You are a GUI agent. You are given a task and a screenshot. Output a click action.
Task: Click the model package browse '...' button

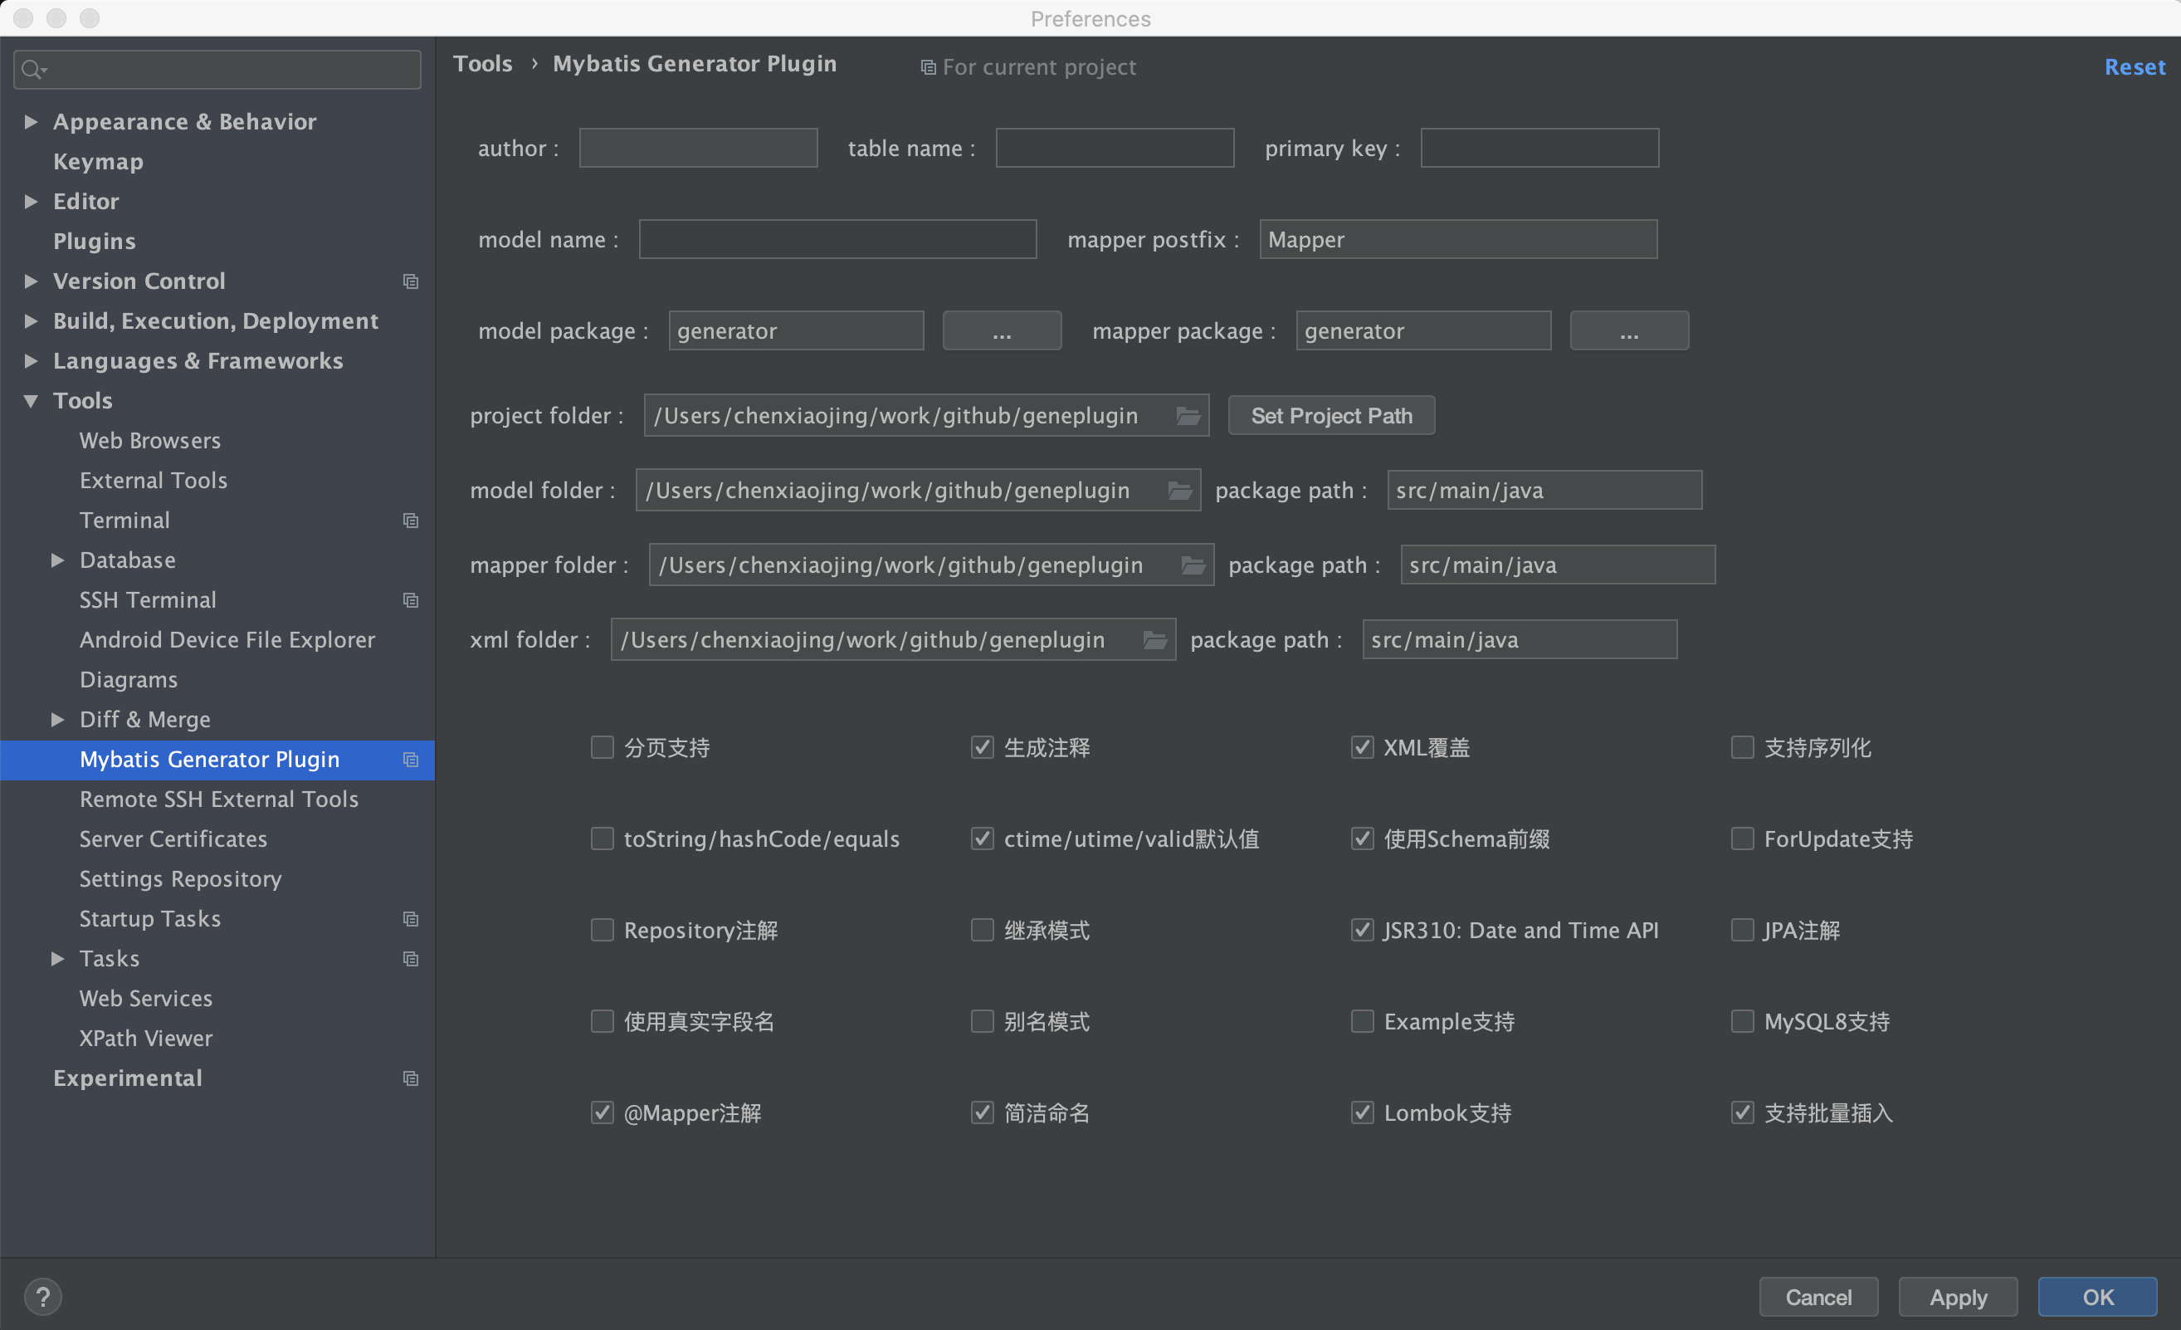pos(1001,331)
